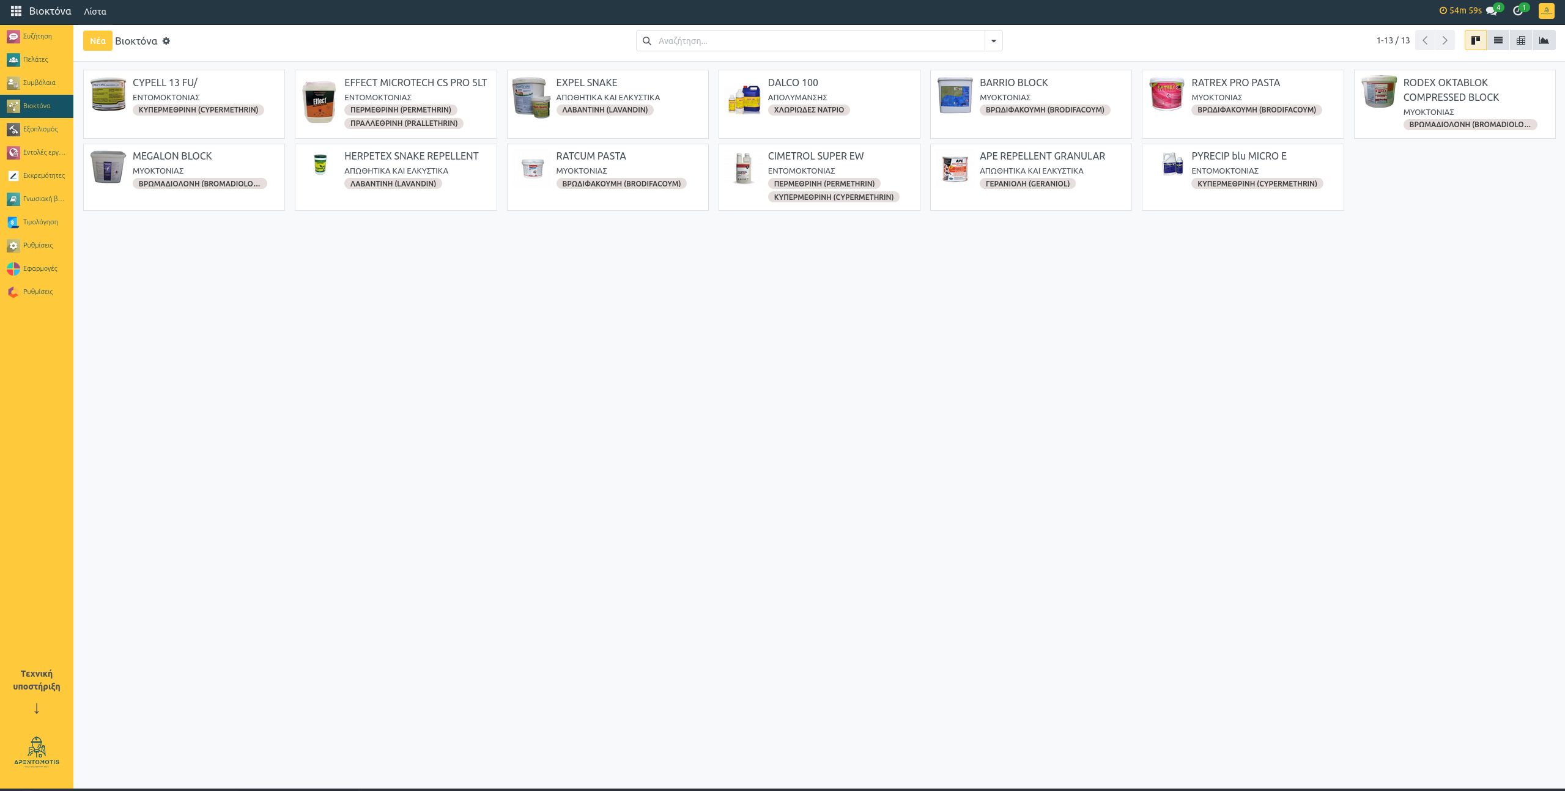Viewport: 1565px width, 791px height.
Task: Open CIMETROL SUPER EW card
Action: (819, 177)
